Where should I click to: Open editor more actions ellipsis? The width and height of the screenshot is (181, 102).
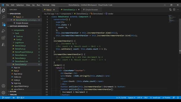tap(178, 10)
